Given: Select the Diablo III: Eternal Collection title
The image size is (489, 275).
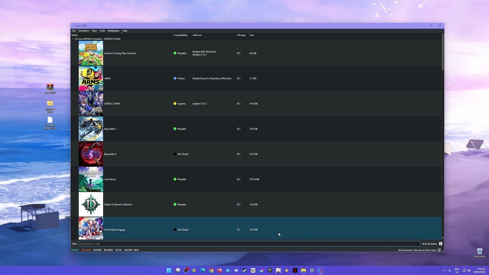Looking at the screenshot, I should coord(118,204).
